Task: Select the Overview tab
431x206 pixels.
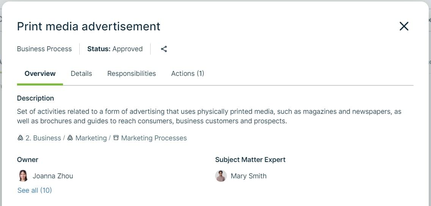Action: click(40, 74)
